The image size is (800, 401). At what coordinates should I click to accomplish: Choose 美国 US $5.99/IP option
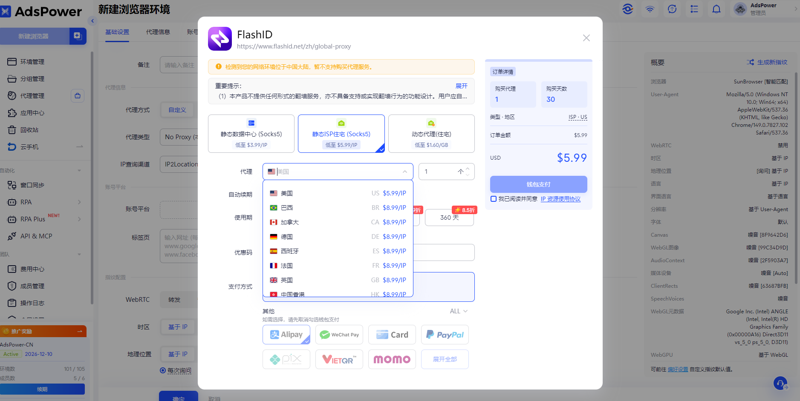[338, 193]
